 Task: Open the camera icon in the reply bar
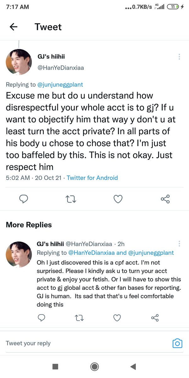[177, 343]
